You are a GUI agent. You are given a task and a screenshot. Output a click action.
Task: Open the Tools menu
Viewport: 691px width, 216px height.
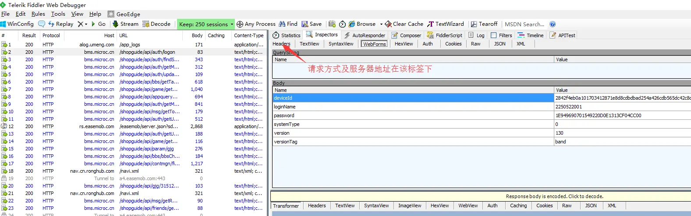[58, 14]
